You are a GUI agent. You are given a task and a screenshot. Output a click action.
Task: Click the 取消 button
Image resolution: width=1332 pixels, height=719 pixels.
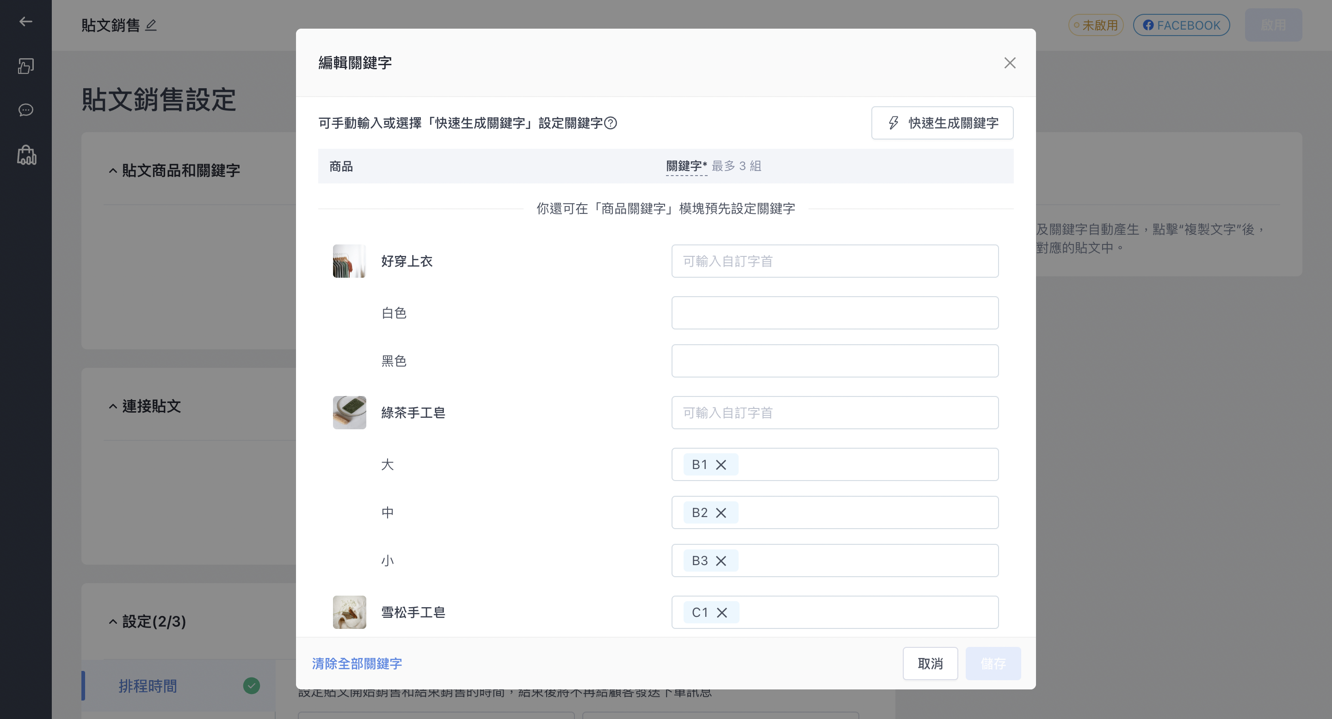pyautogui.click(x=930, y=664)
